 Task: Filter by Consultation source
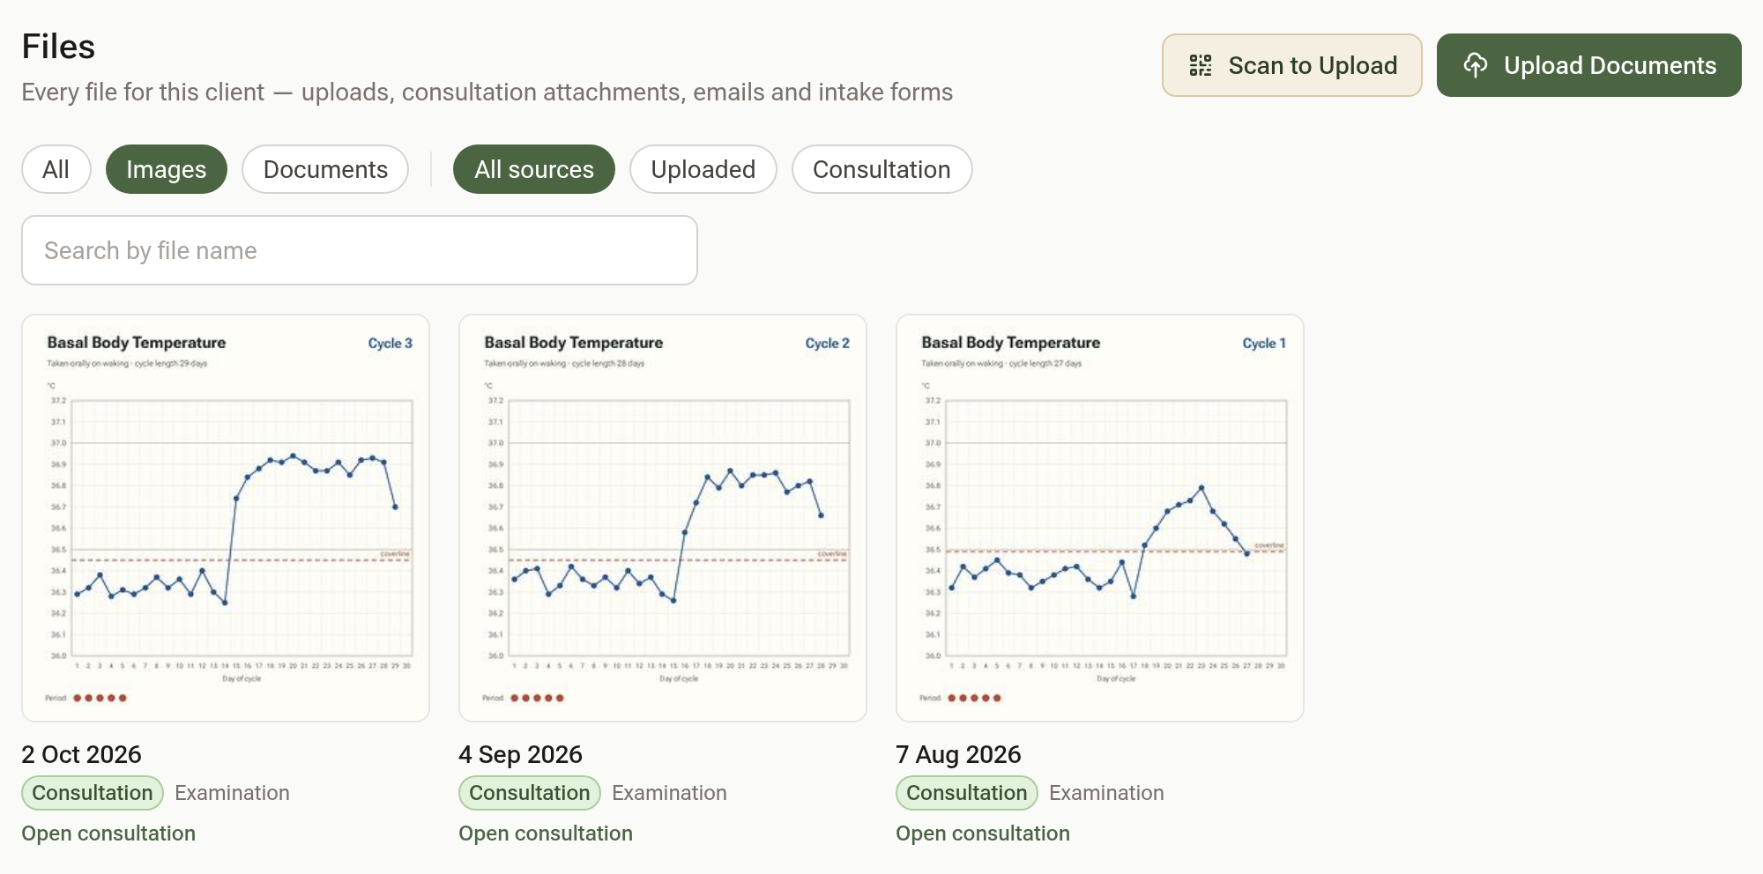click(881, 169)
